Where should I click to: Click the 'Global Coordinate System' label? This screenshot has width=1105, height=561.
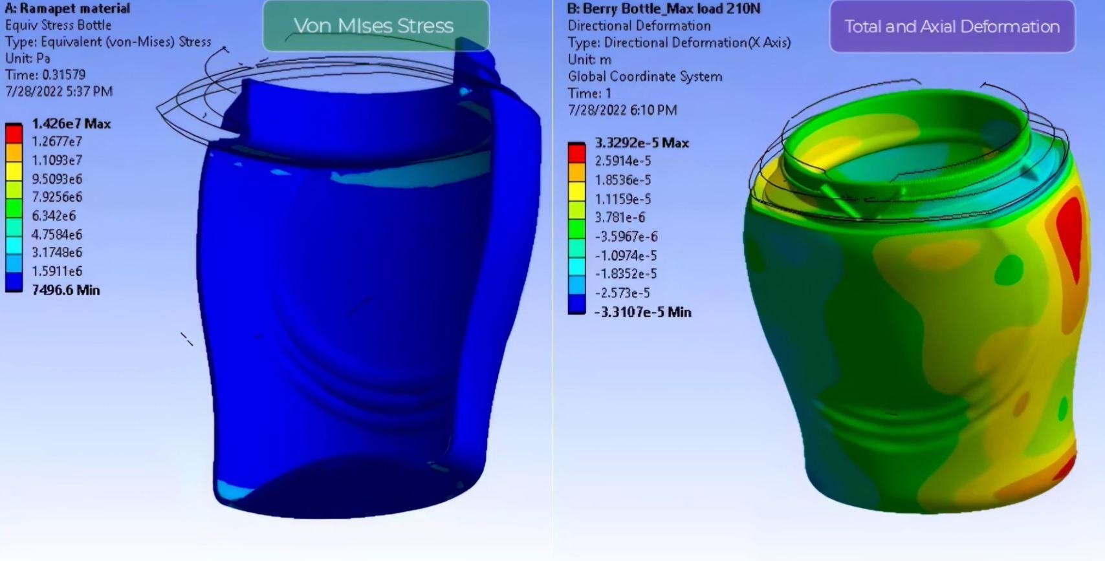(645, 76)
